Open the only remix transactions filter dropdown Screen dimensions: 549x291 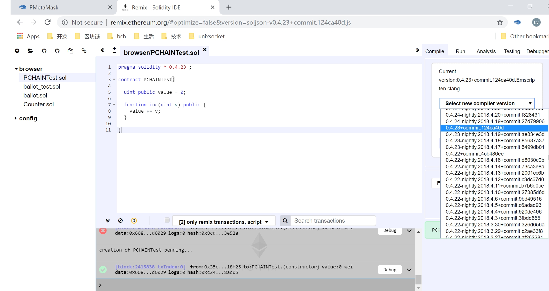click(224, 222)
